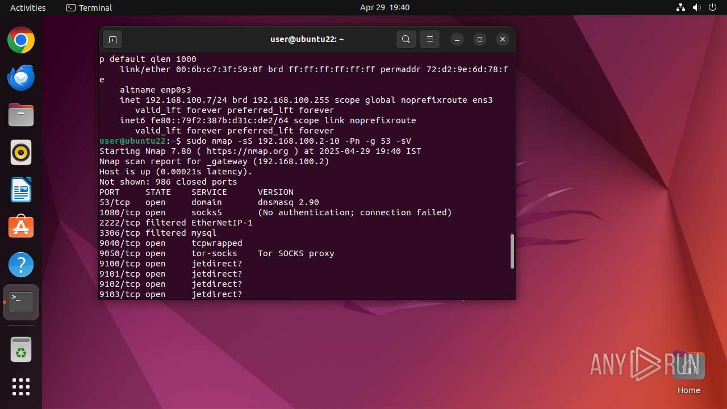The image size is (727, 409).
Task: Maximize the Terminal window
Action: (480, 39)
